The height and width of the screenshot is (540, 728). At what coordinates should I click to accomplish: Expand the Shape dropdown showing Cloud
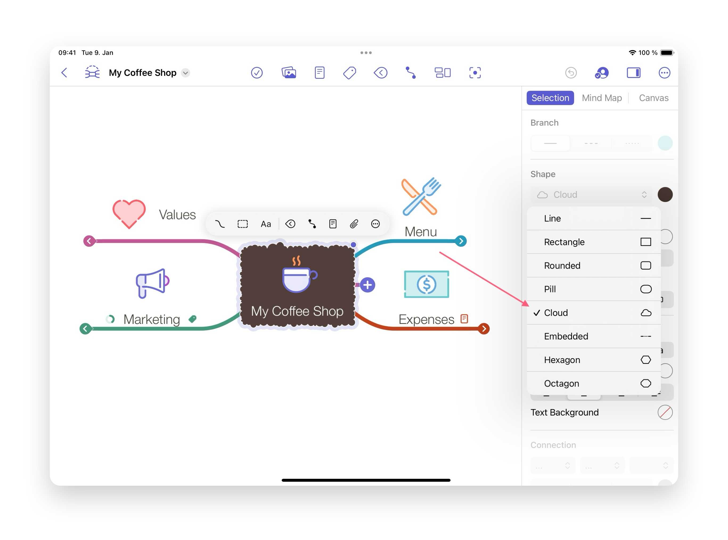tap(592, 195)
